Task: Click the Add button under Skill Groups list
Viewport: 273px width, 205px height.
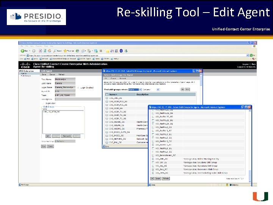Action: point(48,136)
